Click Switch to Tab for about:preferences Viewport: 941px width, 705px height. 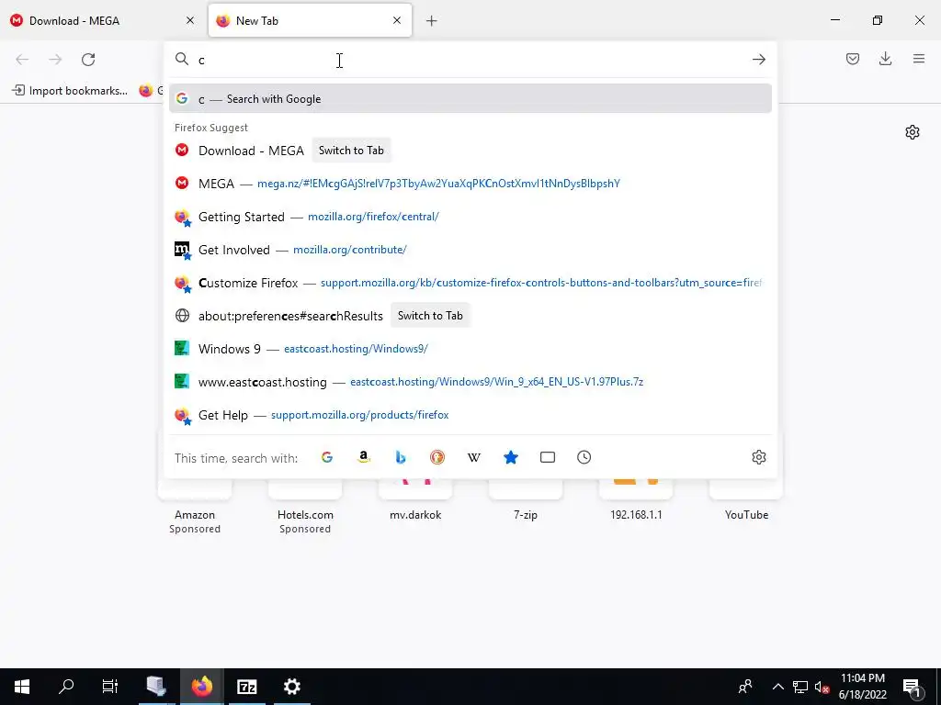click(430, 316)
